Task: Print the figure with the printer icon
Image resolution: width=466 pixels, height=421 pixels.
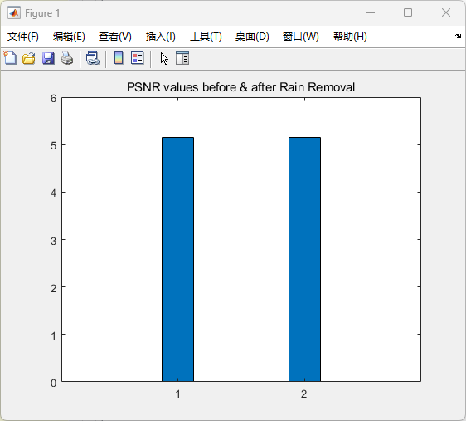Action: click(67, 58)
